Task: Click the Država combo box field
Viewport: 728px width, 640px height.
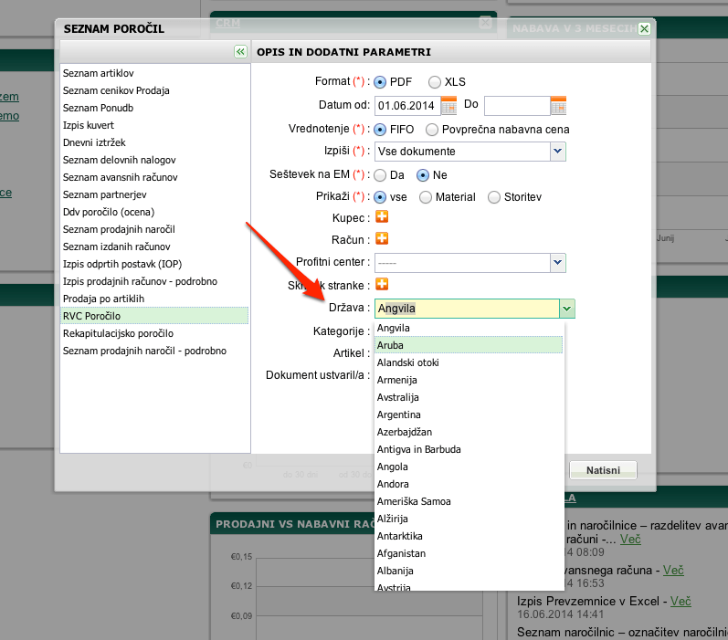Action: (x=467, y=309)
